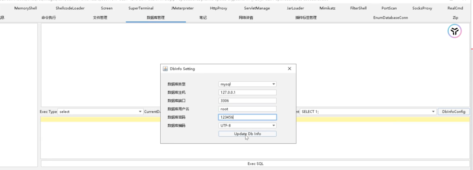Switch to ShellcodeLoader tab
Screen dimensions: 473x170
(x=70, y=8)
